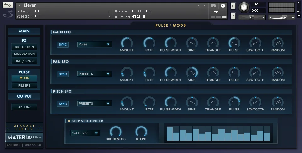This screenshot has height=153, width=302.
Task: Open the instrument info icon
Action: pos(223,6)
